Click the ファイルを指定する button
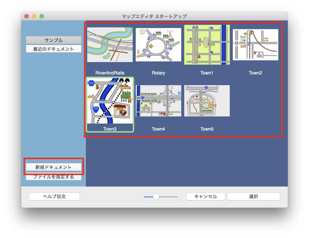The width and height of the screenshot is (309, 238). (x=53, y=177)
